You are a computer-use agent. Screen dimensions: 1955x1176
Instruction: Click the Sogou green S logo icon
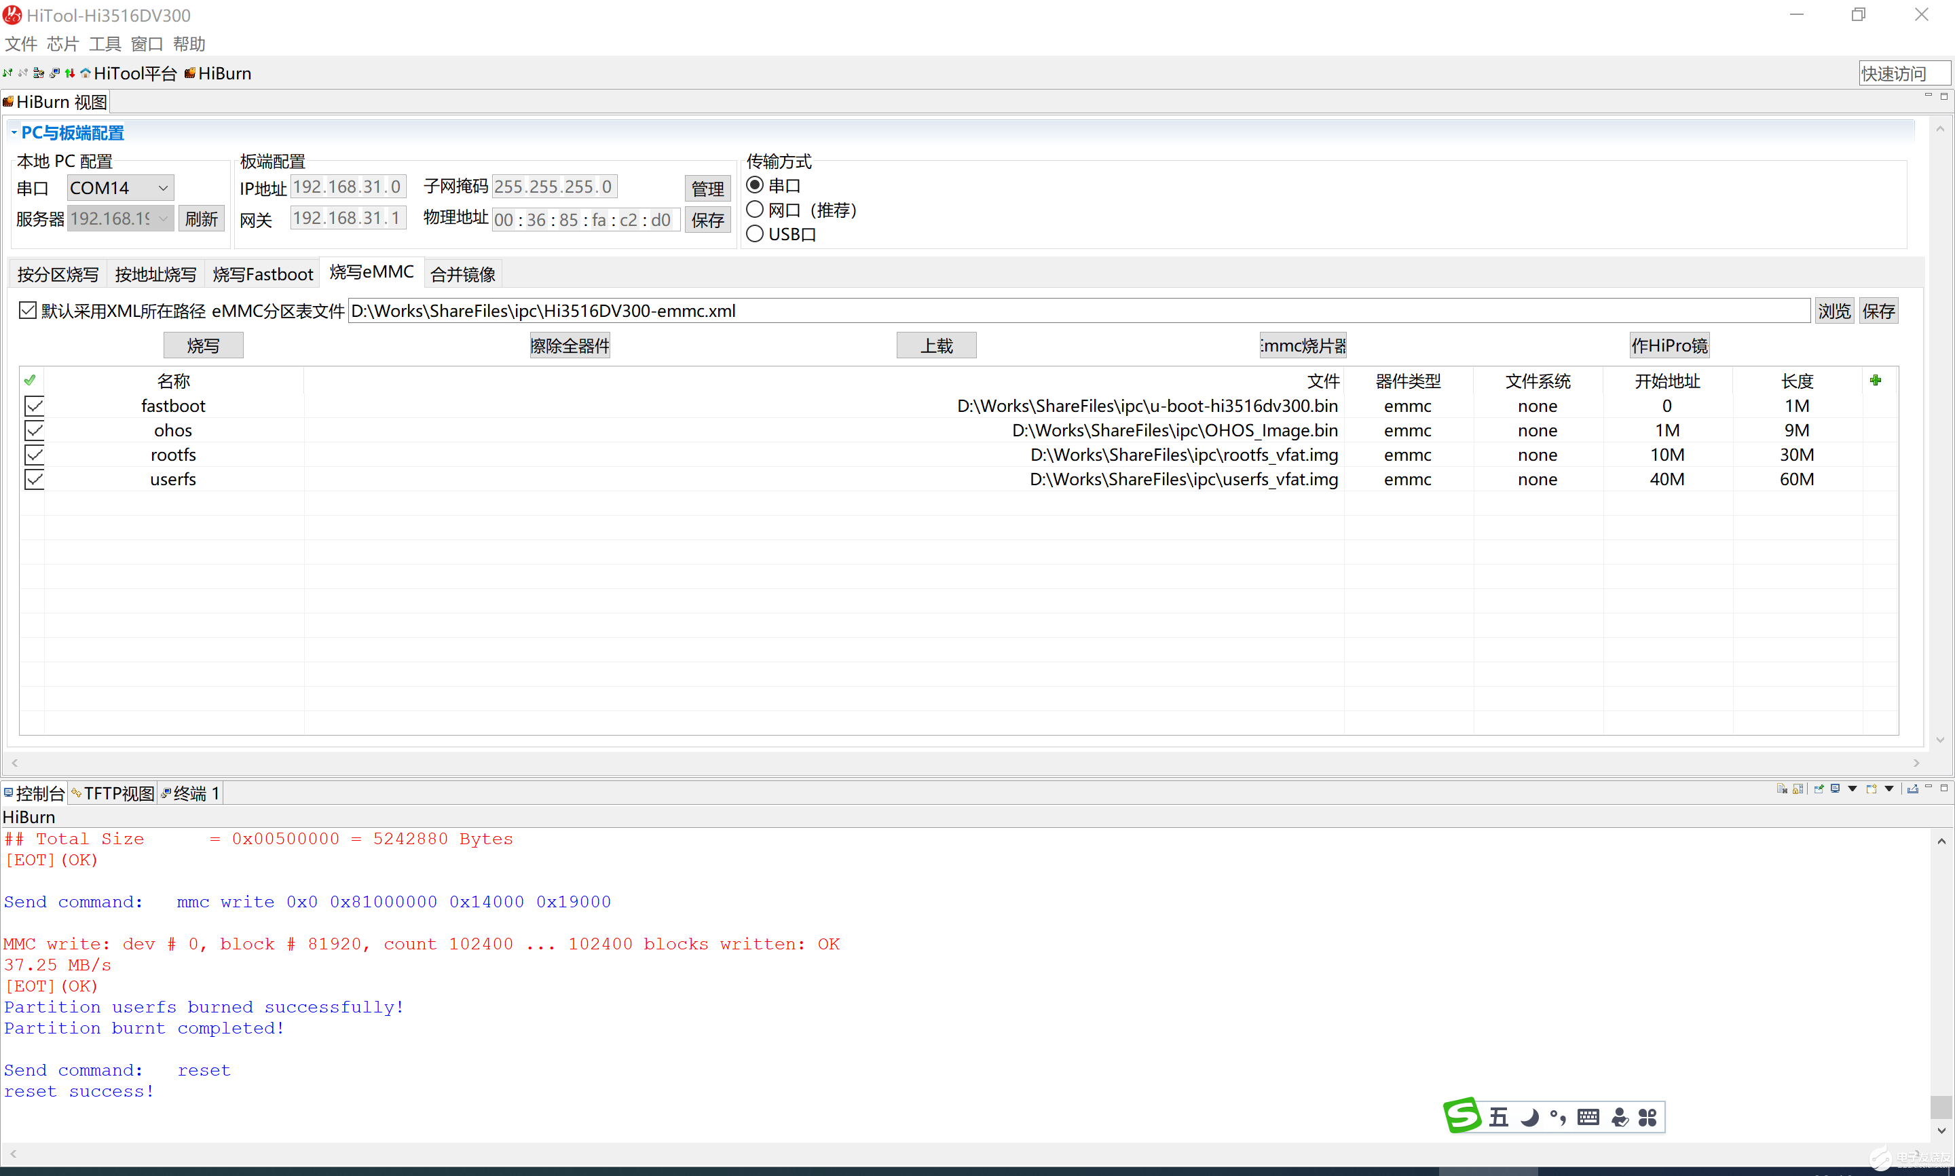click(1462, 1115)
